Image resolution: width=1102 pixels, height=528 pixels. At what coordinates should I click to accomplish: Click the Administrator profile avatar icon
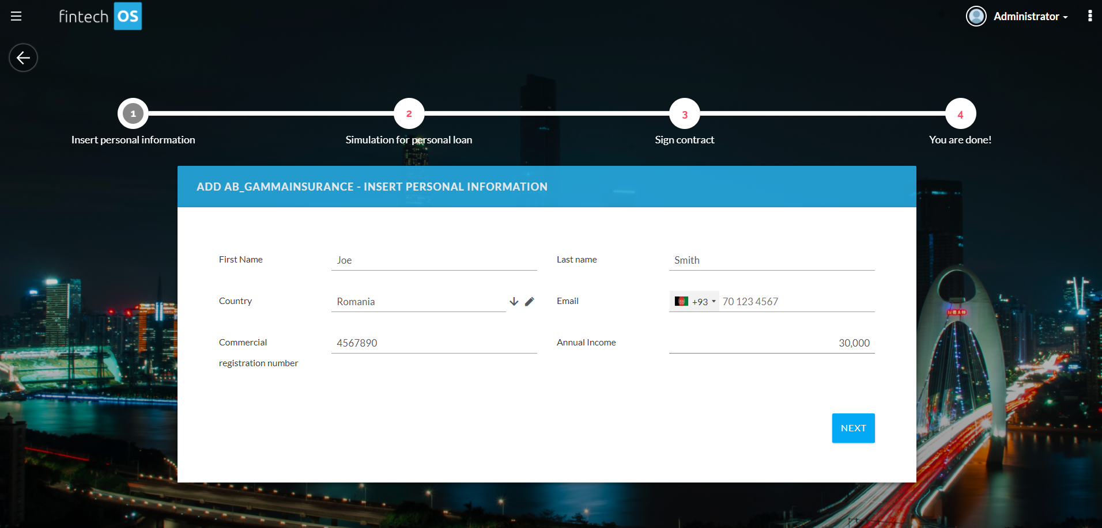976,16
